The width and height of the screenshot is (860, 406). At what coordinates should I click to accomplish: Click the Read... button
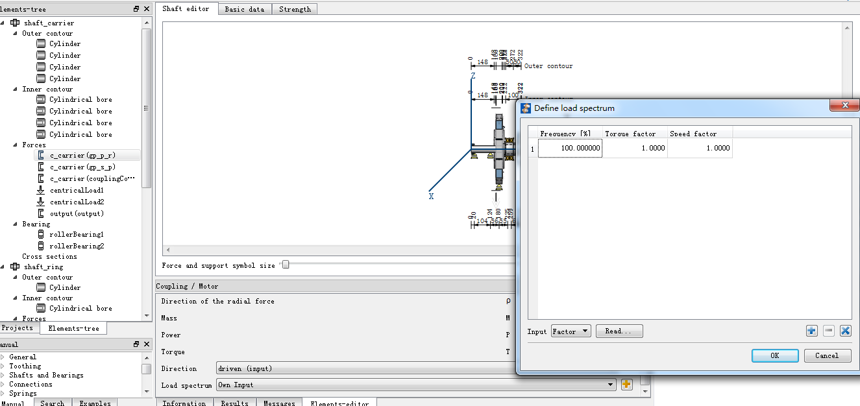(619, 331)
